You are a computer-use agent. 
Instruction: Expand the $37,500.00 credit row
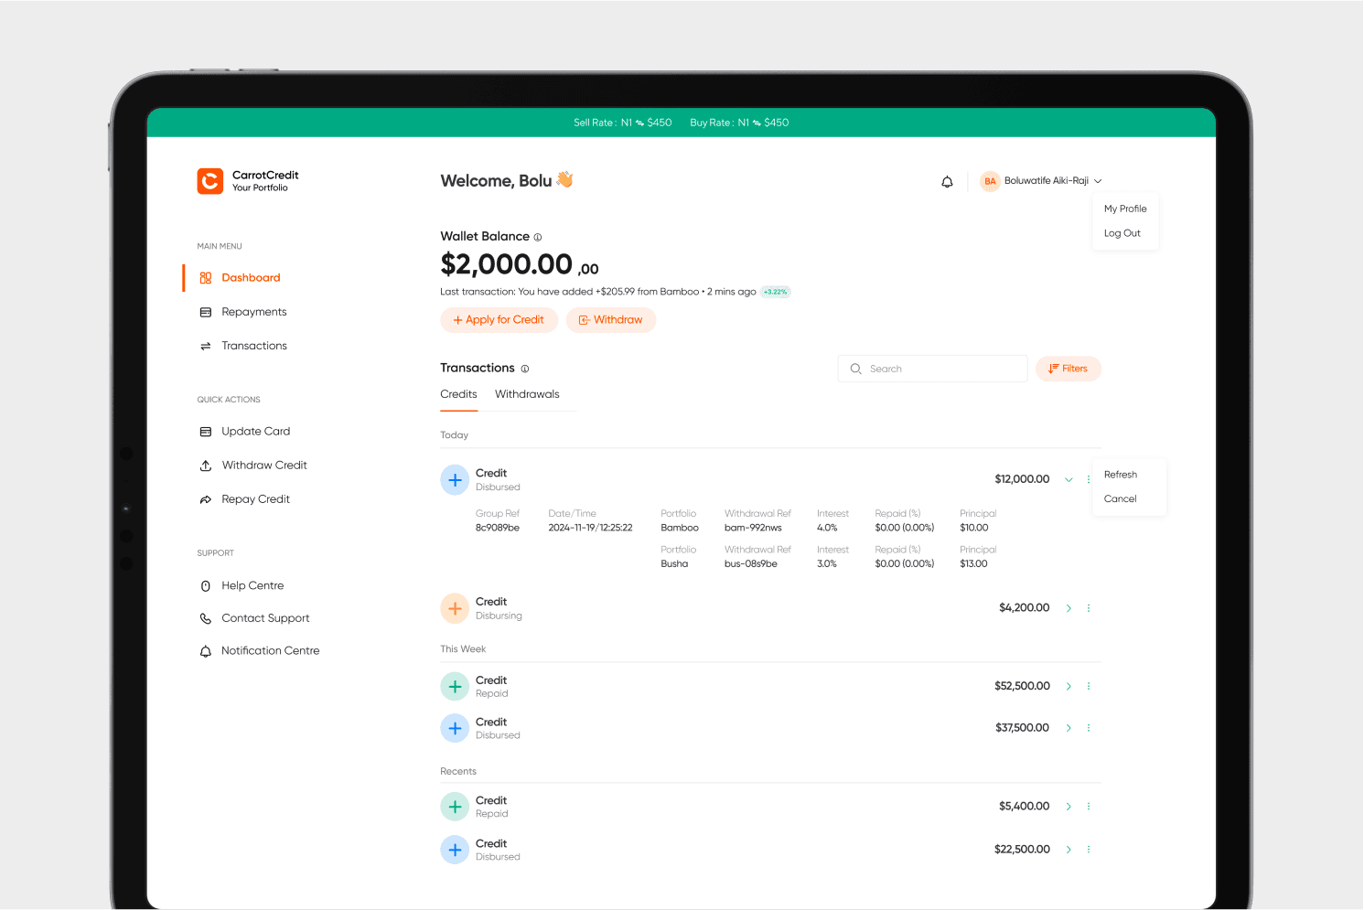click(1069, 728)
